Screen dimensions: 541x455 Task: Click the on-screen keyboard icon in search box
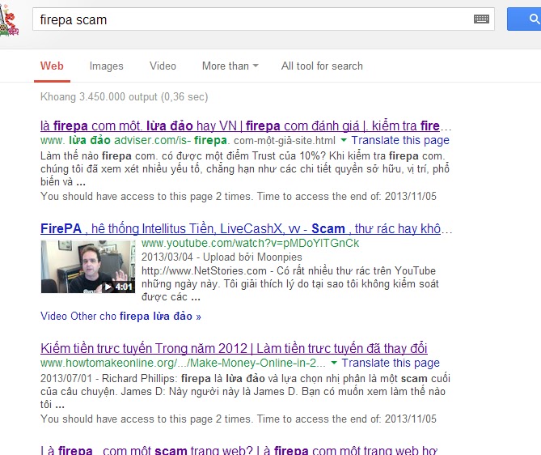[481, 19]
